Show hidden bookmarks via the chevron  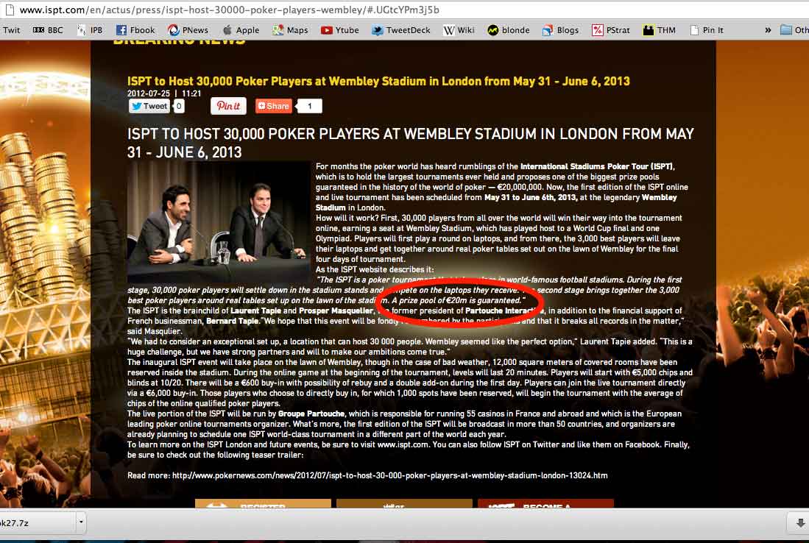pos(768,30)
